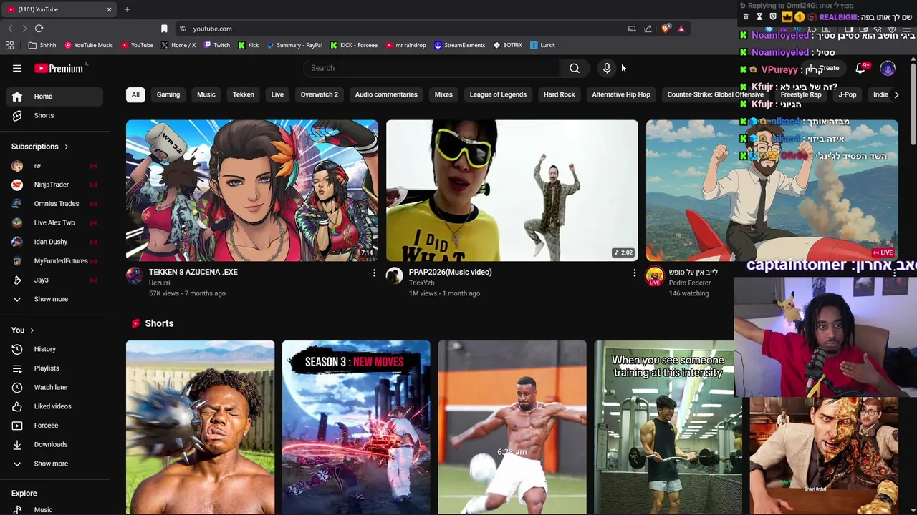Open the browser share icon
This screenshot has width=917, height=515.
pos(648,29)
